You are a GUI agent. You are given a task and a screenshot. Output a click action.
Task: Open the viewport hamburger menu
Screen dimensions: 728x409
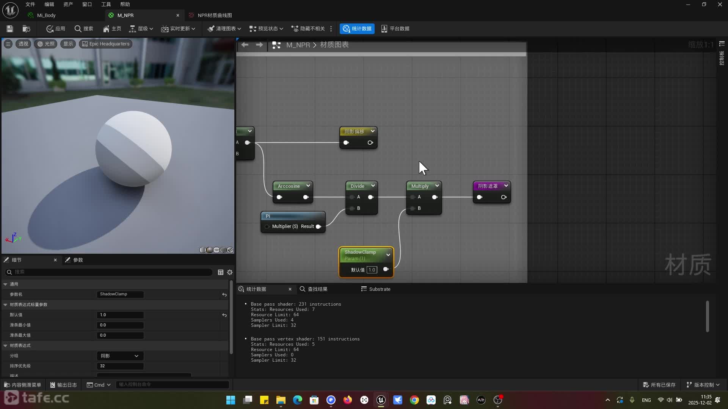pos(8,44)
